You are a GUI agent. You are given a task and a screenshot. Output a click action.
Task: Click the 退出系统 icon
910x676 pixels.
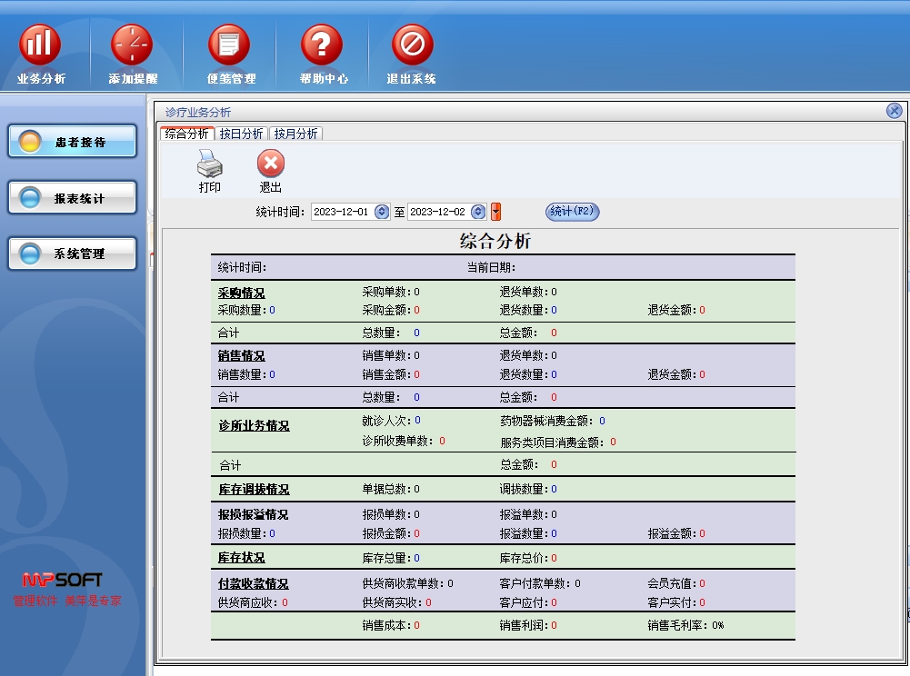click(412, 45)
